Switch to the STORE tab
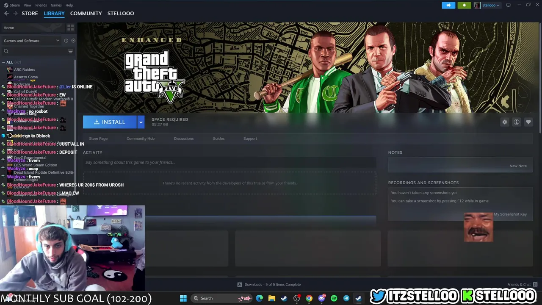542x305 pixels. pos(30,14)
